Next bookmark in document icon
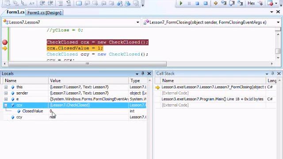Screen dimensions: 283x159 (x=128, y=3)
